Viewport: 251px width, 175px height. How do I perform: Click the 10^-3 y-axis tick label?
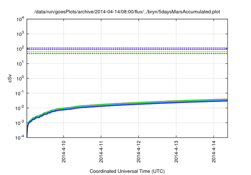[19, 123]
